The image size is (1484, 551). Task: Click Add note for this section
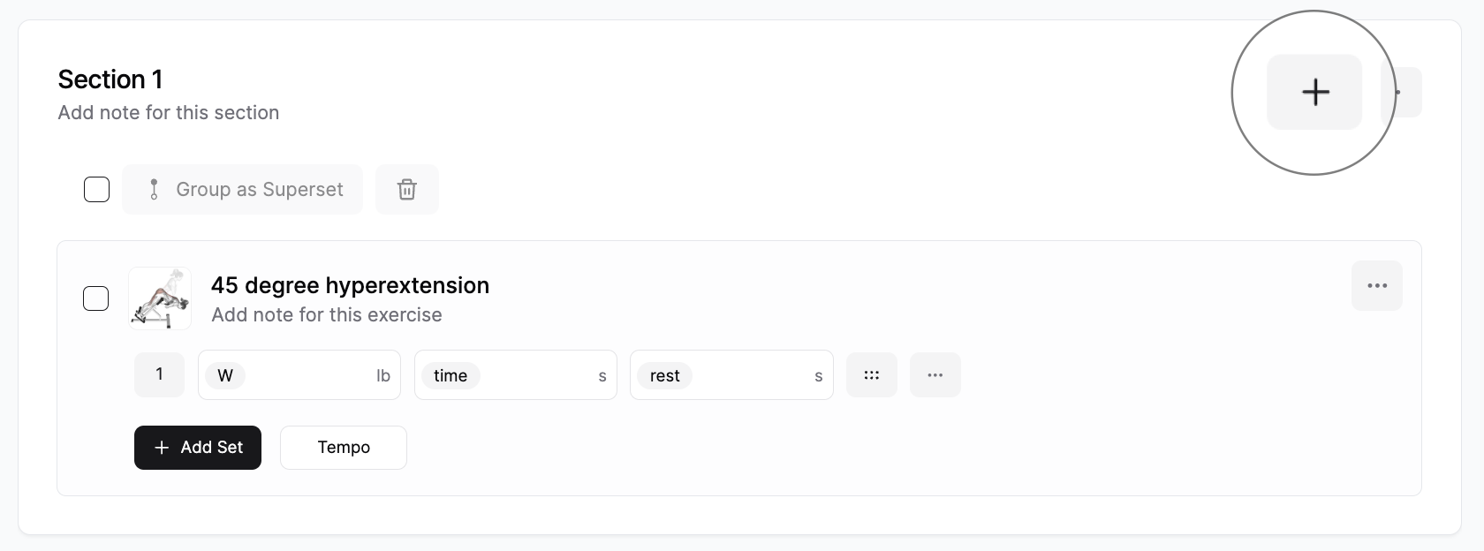[168, 112]
